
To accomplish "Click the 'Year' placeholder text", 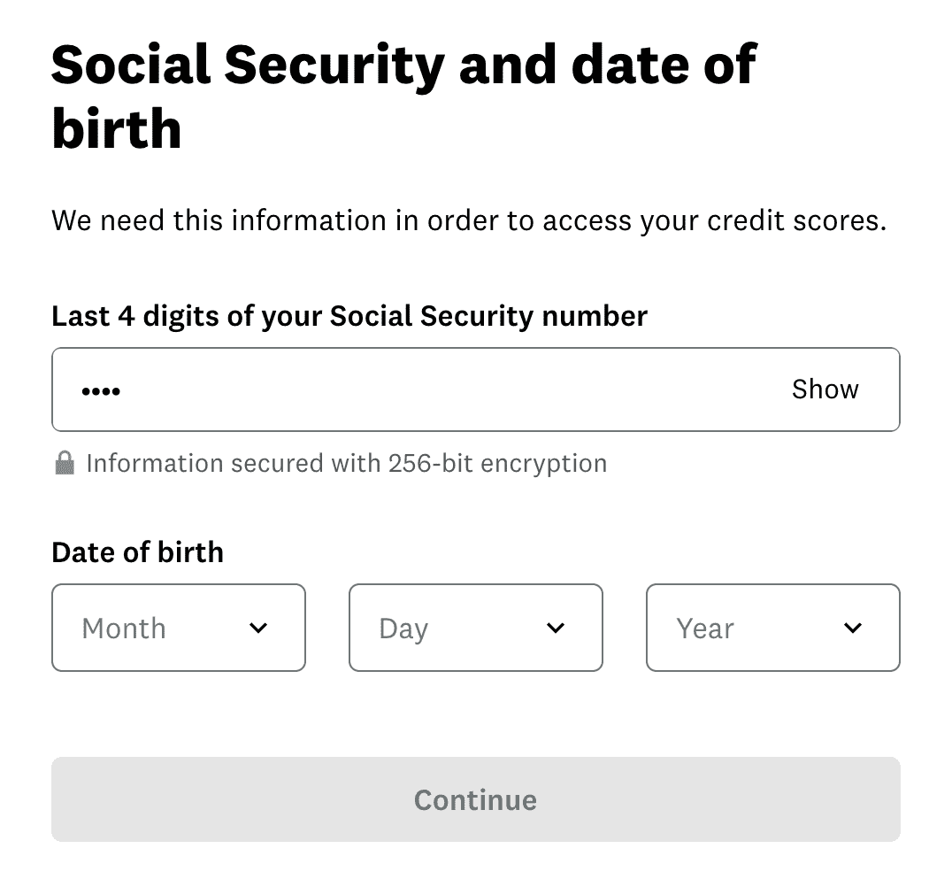I will [x=705, y=629].
